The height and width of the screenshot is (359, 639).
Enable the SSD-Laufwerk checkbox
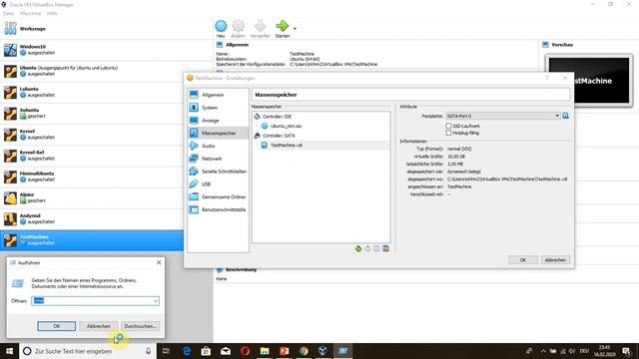pyautogui.click(x=448, y=127)
